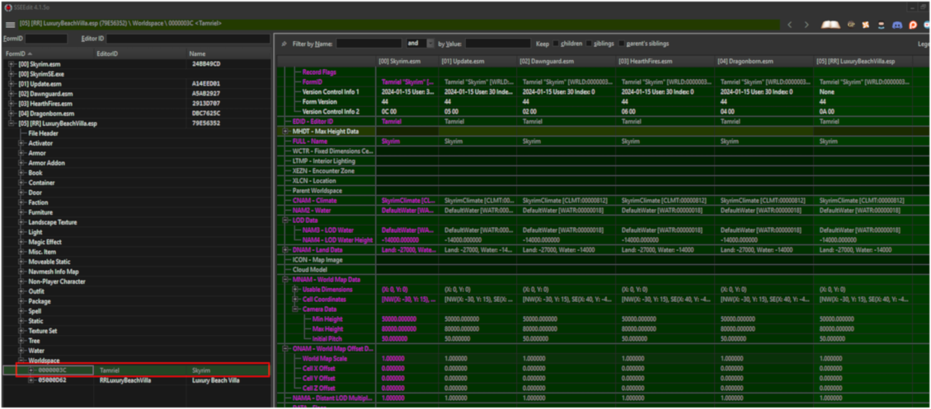
Task: Expand MHDT - Max Height Data row
Action: (x=285, y=131)
